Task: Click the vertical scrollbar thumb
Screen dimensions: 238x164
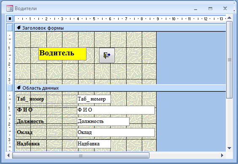Action: pyautogui.click(x=229, y=60)
